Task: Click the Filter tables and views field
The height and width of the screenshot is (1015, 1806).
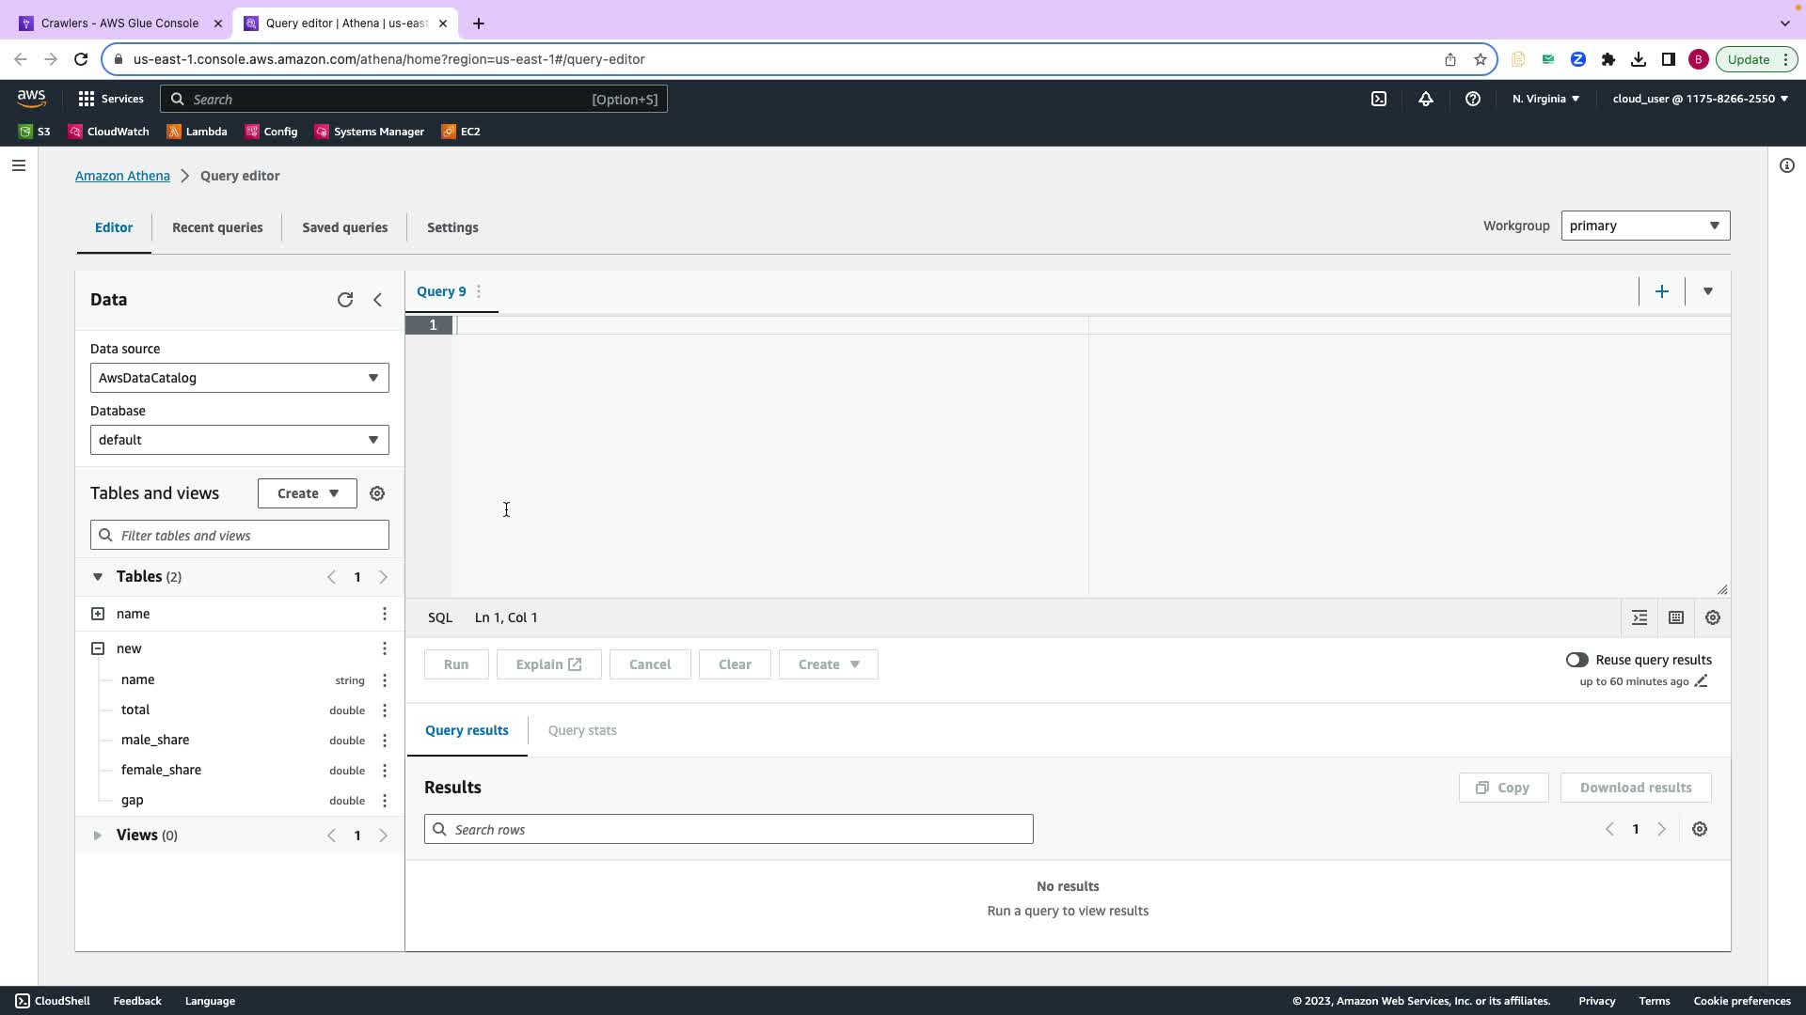Action: pos(240,536)
